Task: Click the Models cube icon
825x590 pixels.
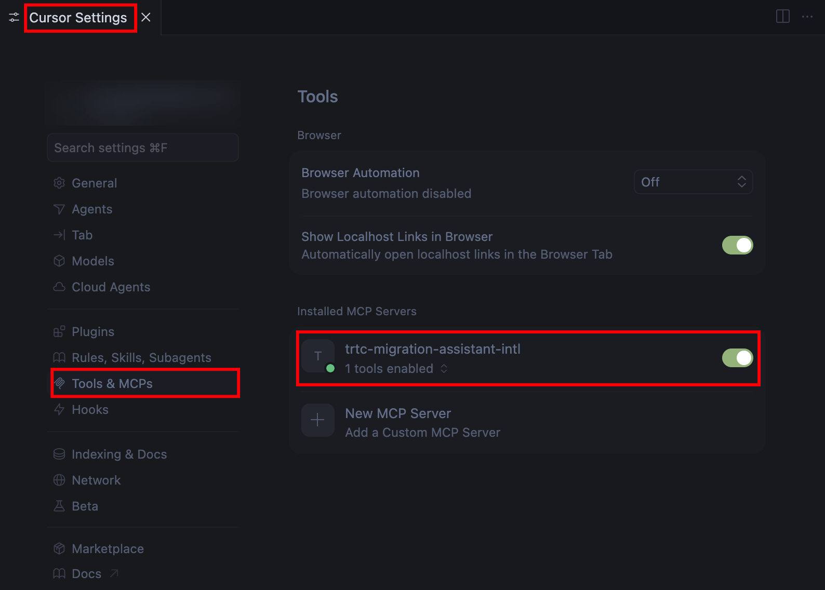Action: pos(59,261)
